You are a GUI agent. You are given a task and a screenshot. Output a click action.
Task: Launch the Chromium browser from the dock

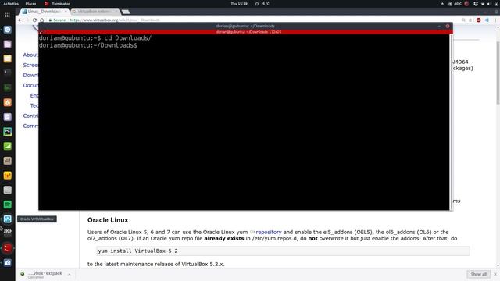coord(7,30)
